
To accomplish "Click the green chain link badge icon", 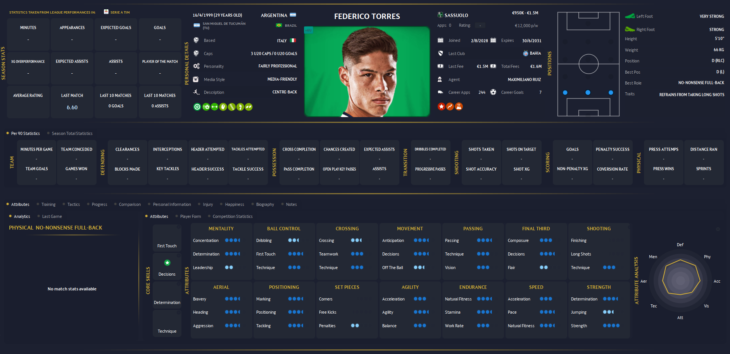I will pos(231,107).
